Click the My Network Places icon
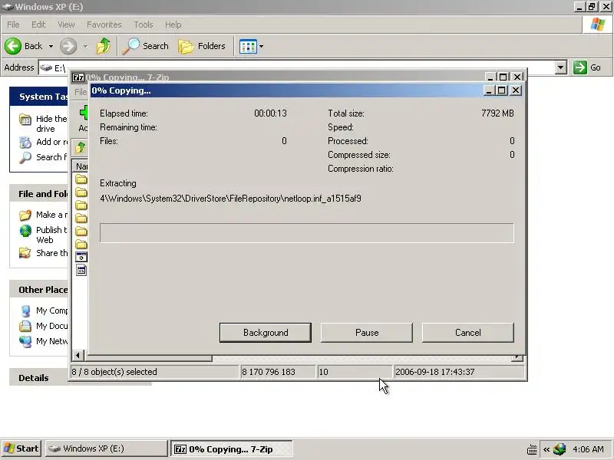This screenshot has width=614, height=460. click(25, 341)
